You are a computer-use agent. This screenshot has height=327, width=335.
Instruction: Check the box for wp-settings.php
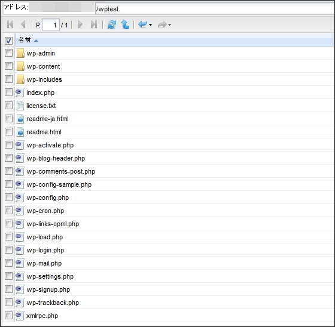coord(8,276)
